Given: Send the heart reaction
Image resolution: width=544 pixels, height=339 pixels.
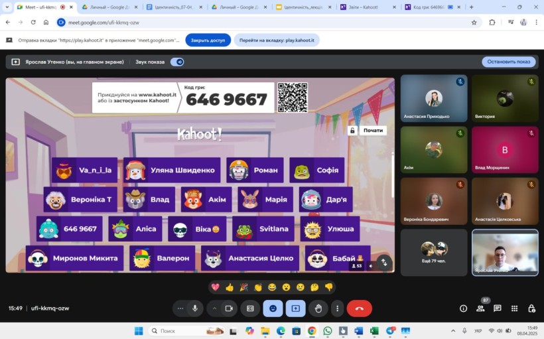Looking at the screenshot, I should (x=215, y=287).
